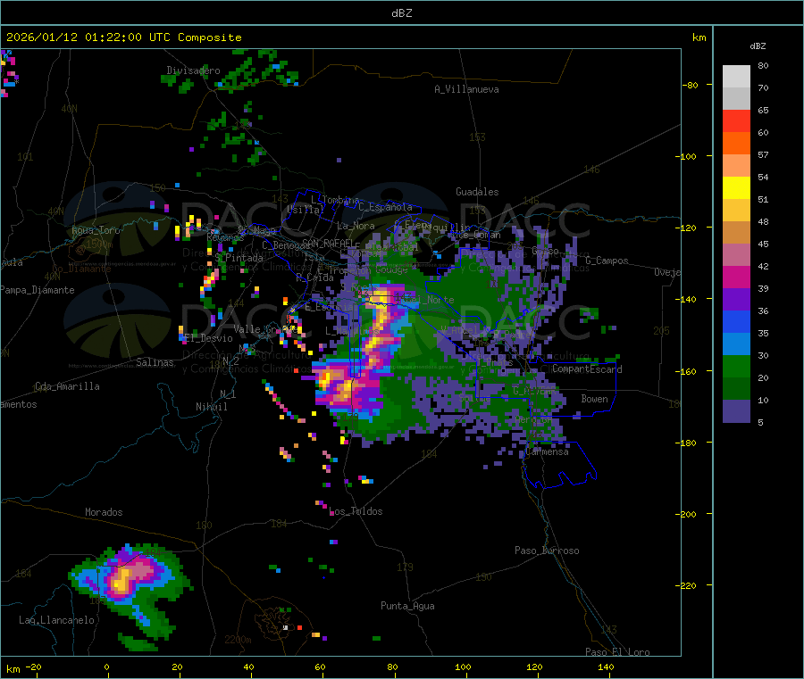Click the Lag.Llancanelo map label
The height and width of the screenshot is (679, 804).
(x=56, y=620)
